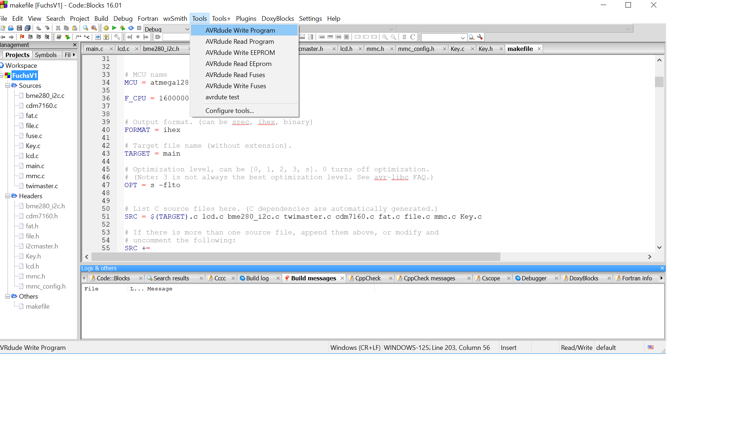Collapse the Headers folder in project tree
Viewport: 731px width, 423px height.
[x=7, y=196]
